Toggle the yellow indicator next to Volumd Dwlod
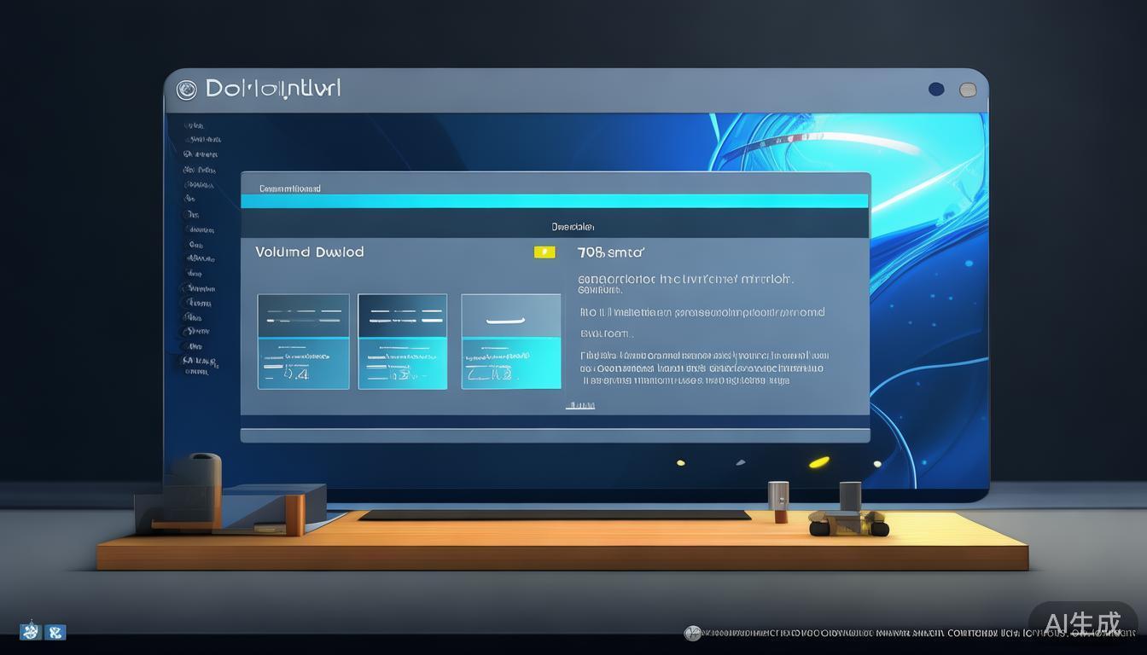The height and width of the screenshot is (655, 1147). pyautogui.click(x=544, y=252)
